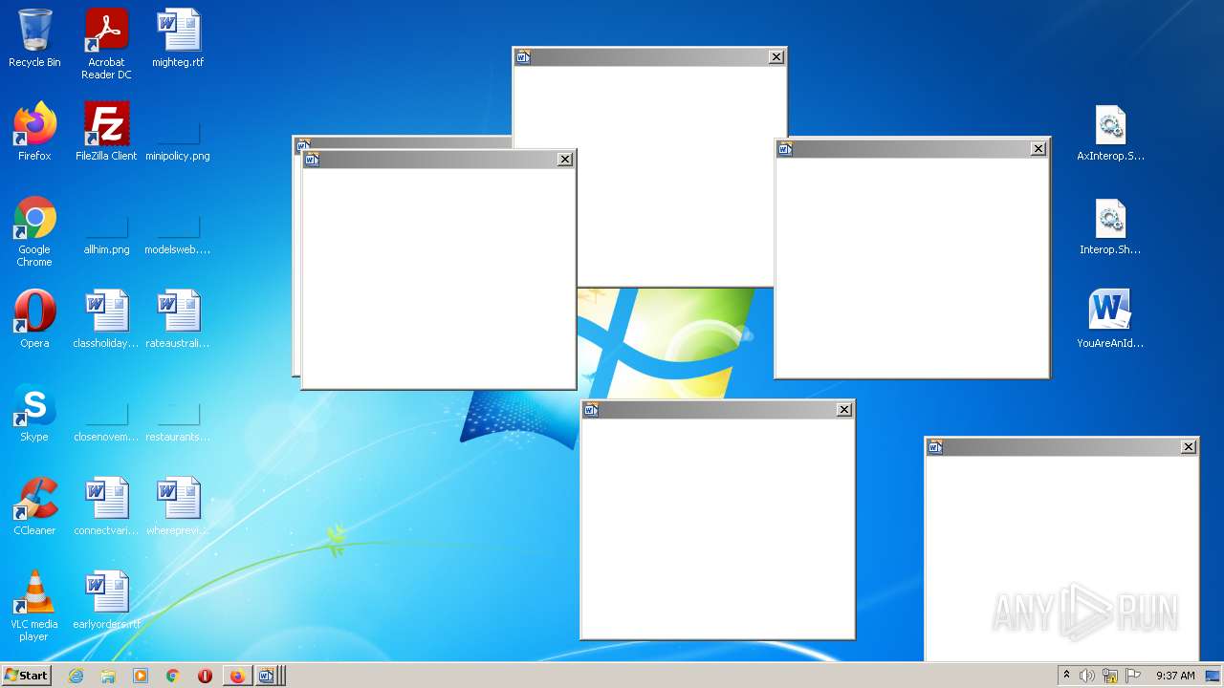Open the 9:37 AM clock
The width and height of the screenshot is (1224, 688).
click(x=1175, y=676)
